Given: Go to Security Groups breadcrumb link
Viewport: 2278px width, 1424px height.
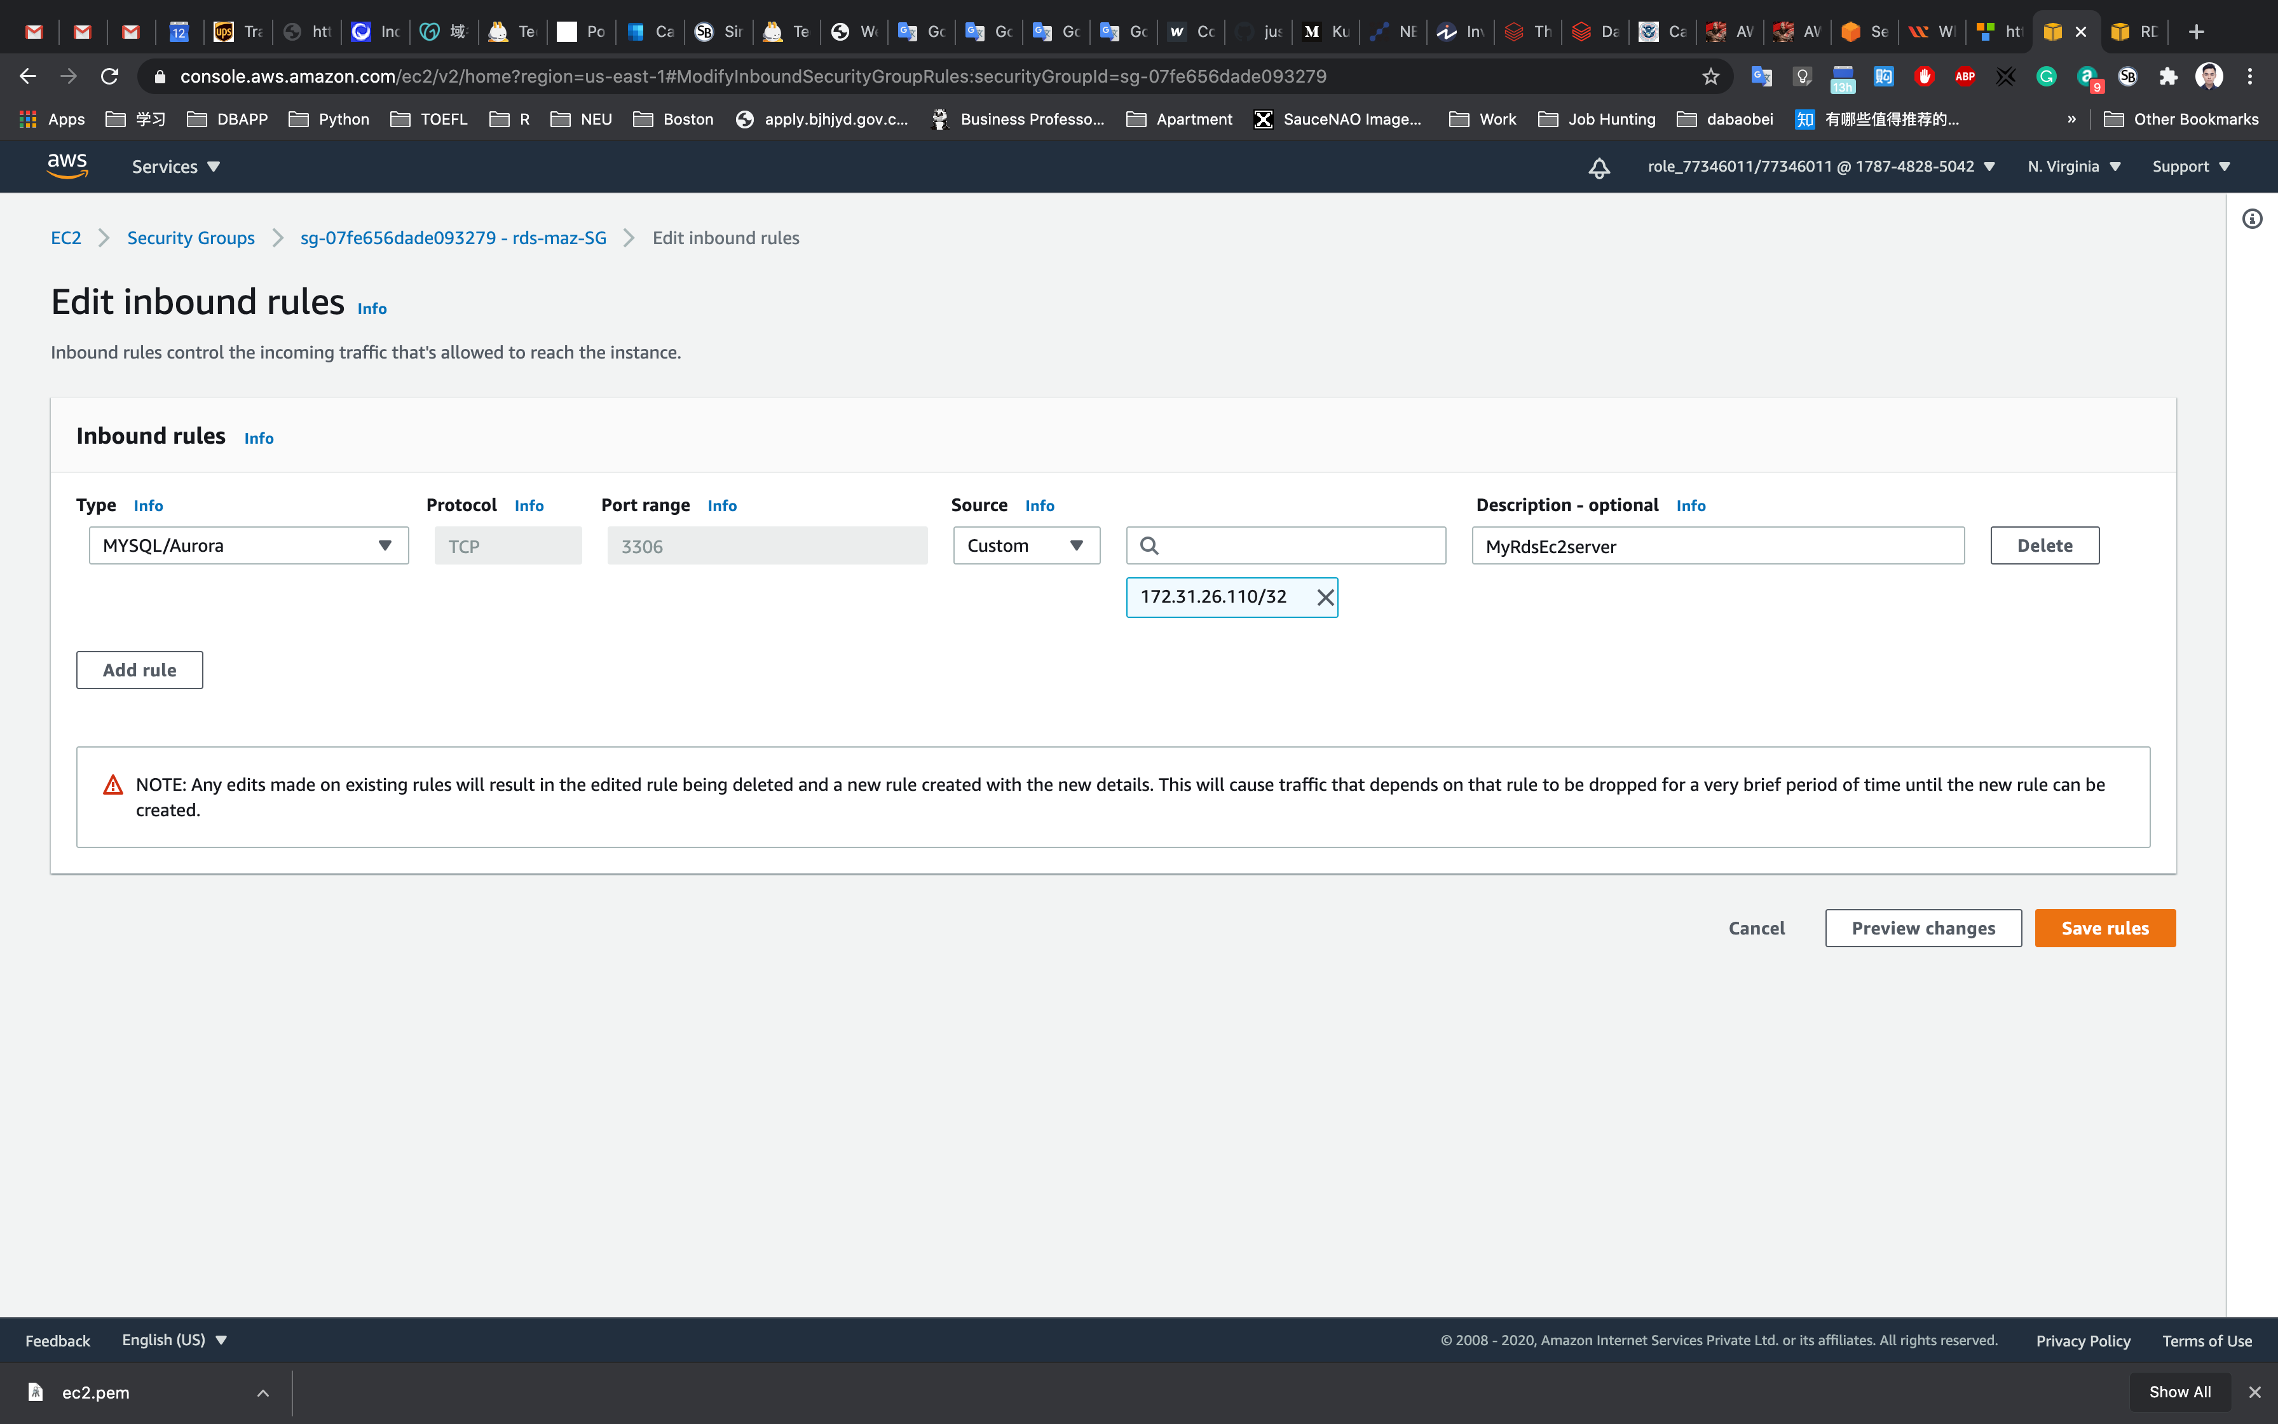Looking at the screenshot, I should click(x=191, y=238).
